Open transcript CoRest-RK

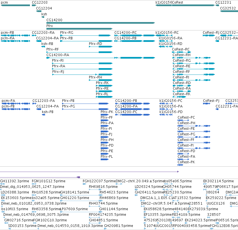tap(180, 97)
